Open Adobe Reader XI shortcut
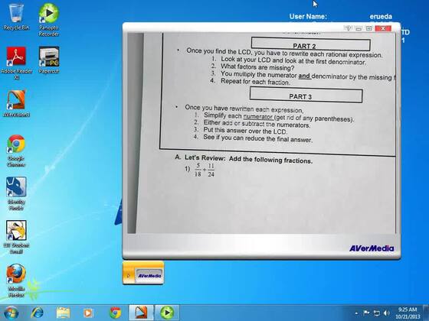This screenshot has width=429, height=321. (x=16, y=63)
